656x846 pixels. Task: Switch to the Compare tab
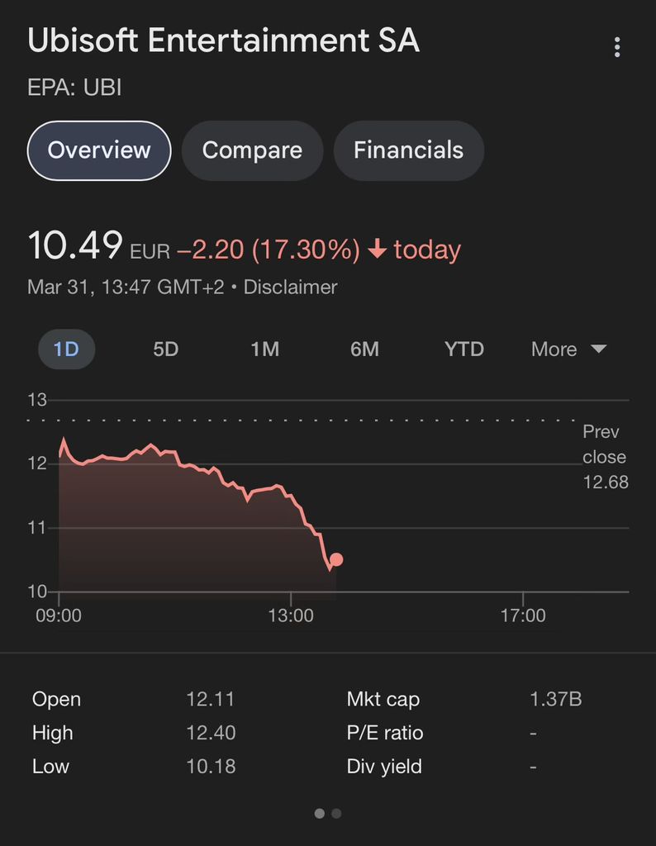coord(253,150)
